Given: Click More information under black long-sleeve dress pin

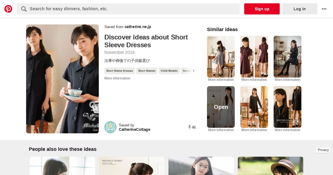Looking at the screenshot, I should point(254,130).
